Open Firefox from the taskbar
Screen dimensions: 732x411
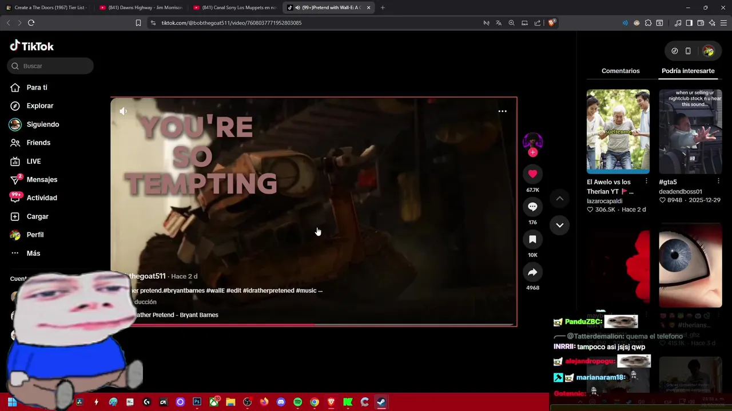(x=264, y=402)
